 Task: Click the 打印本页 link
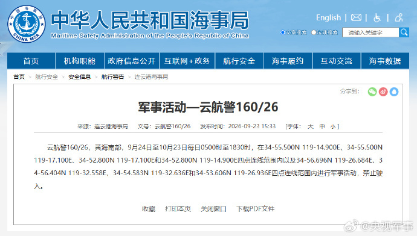click(x=178, y=209)
